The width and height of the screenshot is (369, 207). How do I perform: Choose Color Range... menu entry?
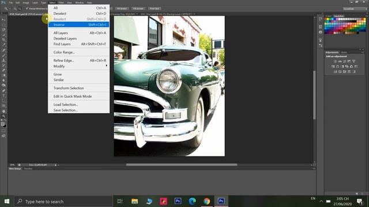(x=78, y=52)
